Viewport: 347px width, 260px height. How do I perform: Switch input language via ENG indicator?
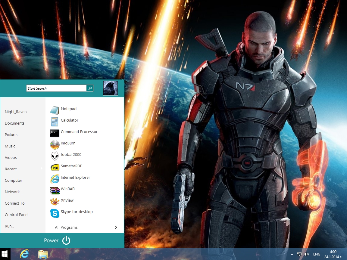coord(317,254)
